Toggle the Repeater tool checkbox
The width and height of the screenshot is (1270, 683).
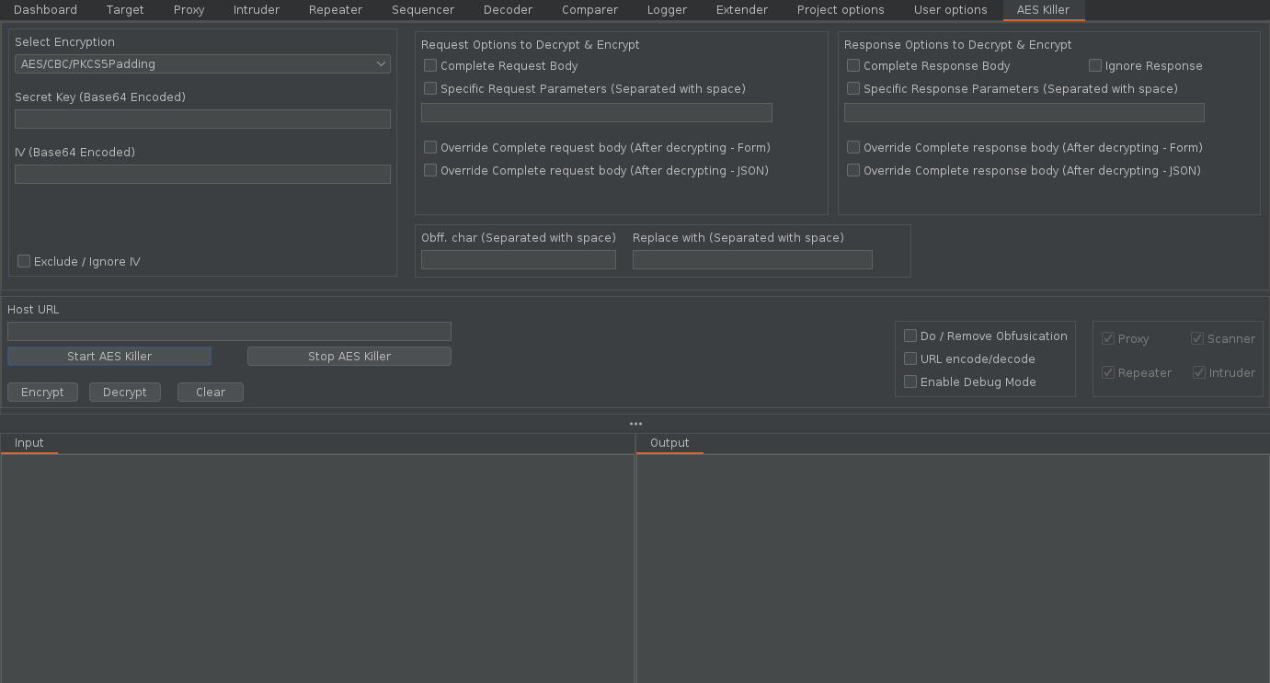[x=1108, y=372]
